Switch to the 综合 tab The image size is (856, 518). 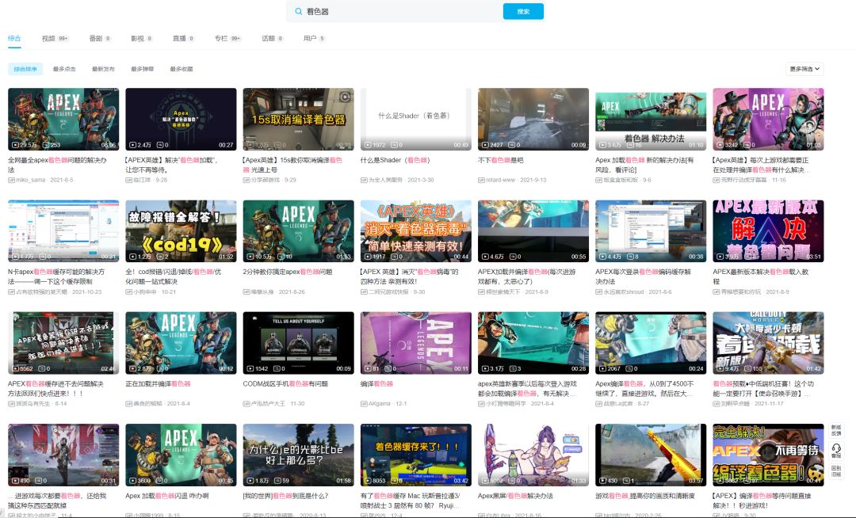(x=14, y=38)
